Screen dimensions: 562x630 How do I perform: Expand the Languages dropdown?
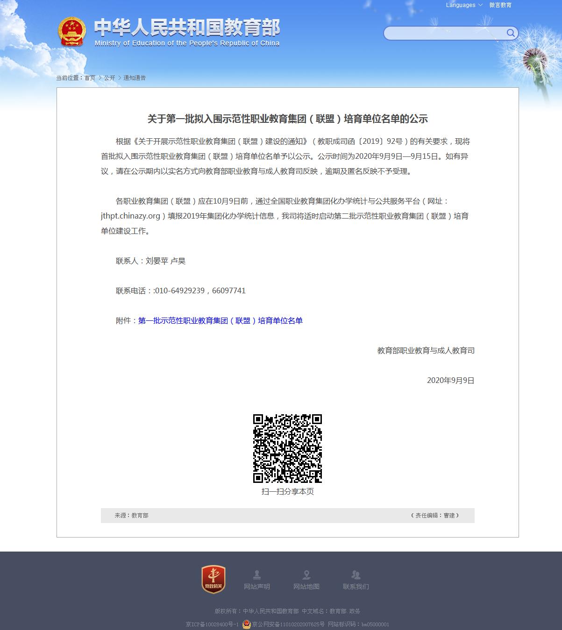(464, 5)
